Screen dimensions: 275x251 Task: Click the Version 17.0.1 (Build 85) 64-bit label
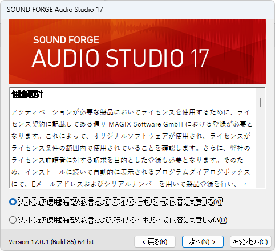tap(51, 242)
